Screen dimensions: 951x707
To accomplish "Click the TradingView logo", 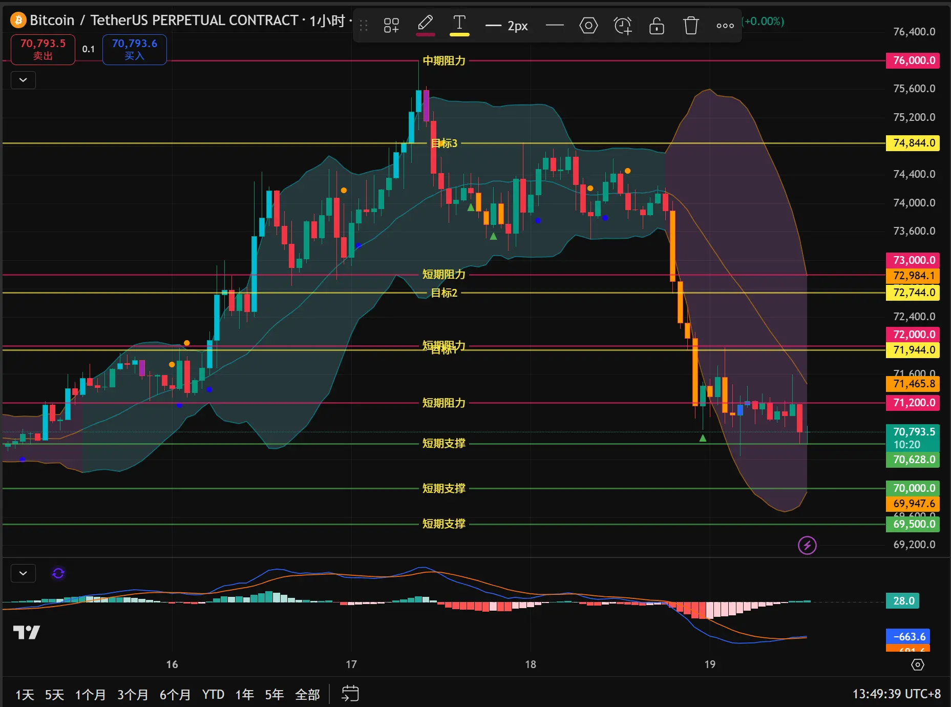I will [27, 632].
